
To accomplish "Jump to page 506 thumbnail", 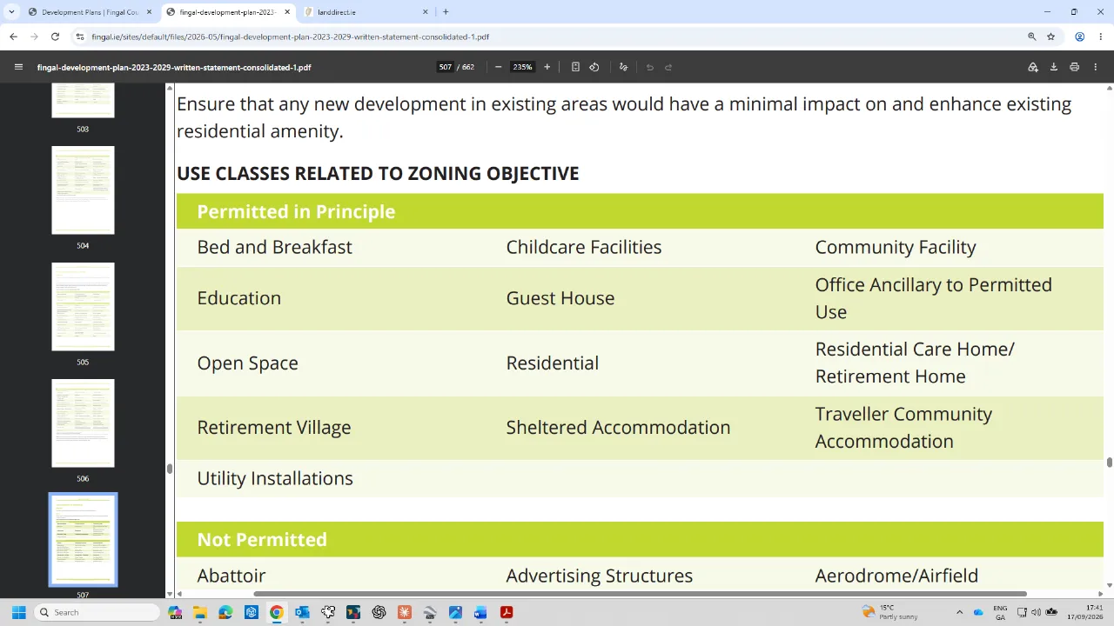I will (83, 423).
